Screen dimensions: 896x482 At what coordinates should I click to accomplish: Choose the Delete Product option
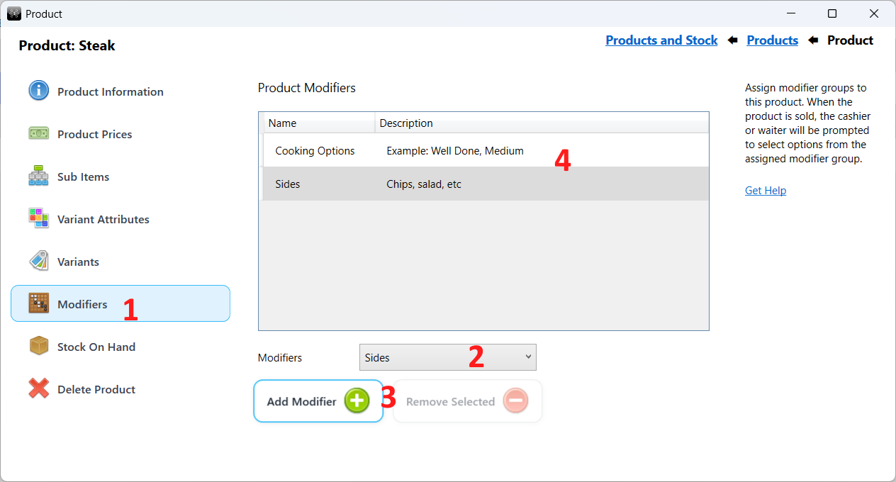[96, 389]
